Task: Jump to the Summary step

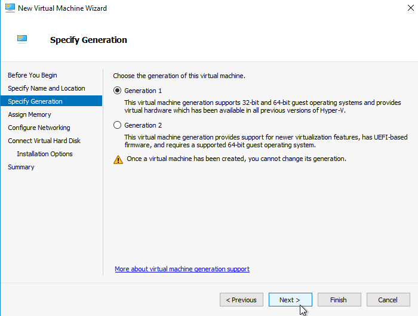Action: coord(21,167)
